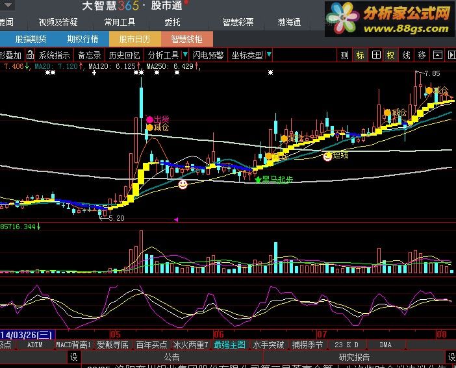The width and height of the screenshot is (456, 368).
Task: Click the window restore icon in the chart toolbar
Action: point(438,55)
